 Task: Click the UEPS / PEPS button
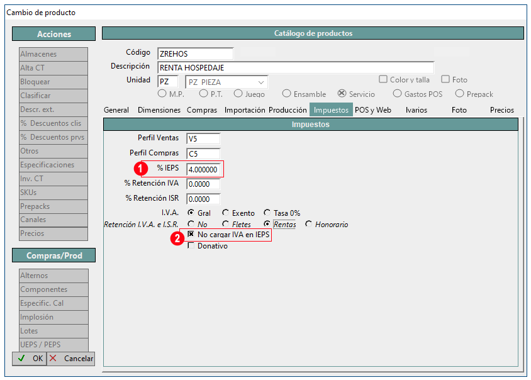tap(54, 345)
